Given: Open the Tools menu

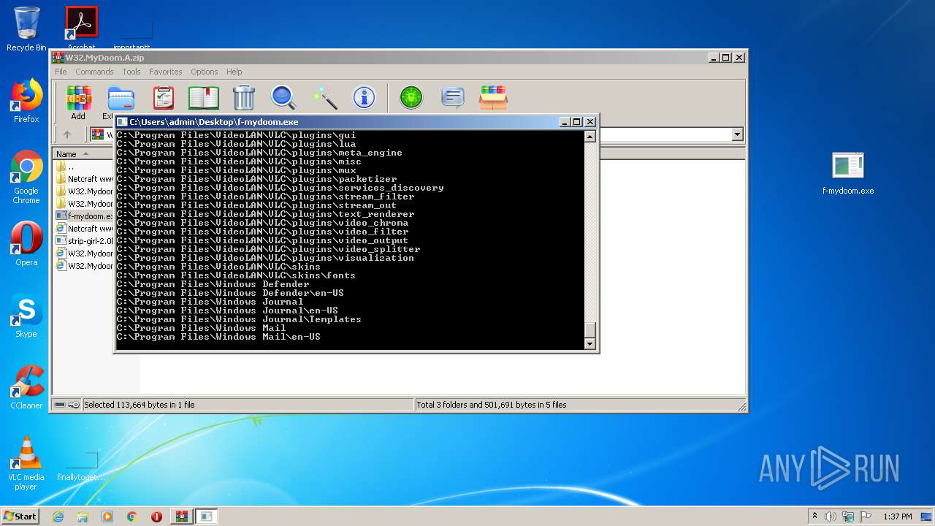Looking at the screenshot, I should click(x=131, y=72).
